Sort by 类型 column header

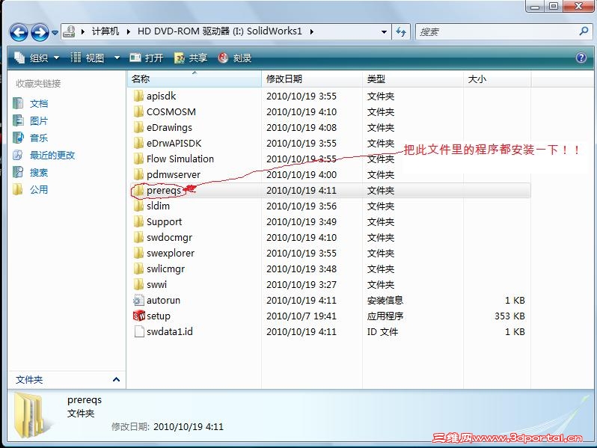click(413, 79)
